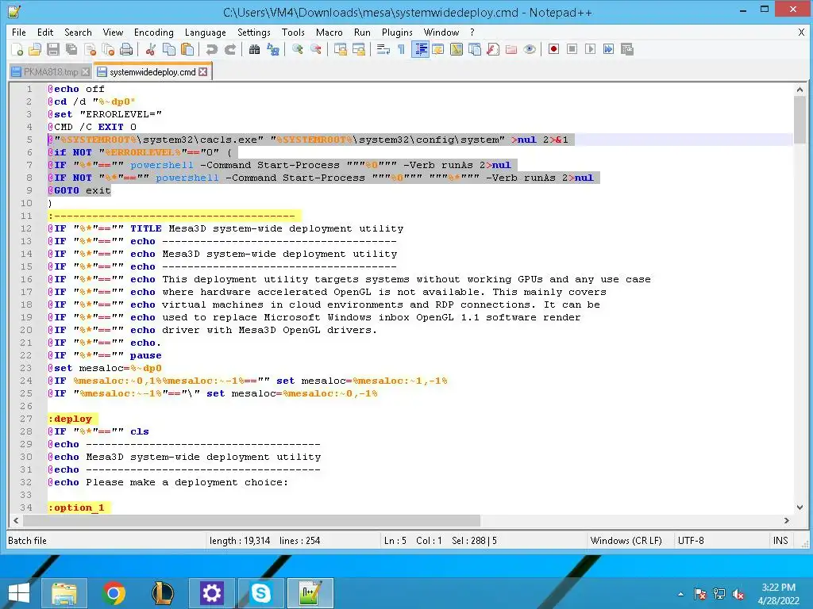
Task: Save the current file using Save icon
Action: (53, 49)
